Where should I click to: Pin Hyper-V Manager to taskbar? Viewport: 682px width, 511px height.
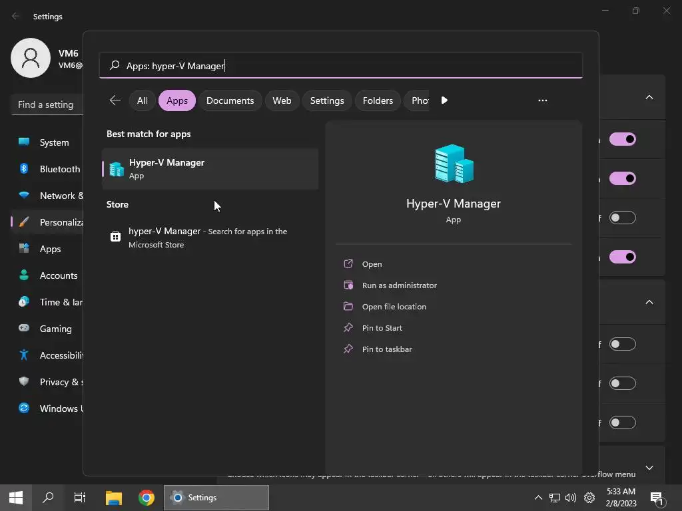click(387, 349)
